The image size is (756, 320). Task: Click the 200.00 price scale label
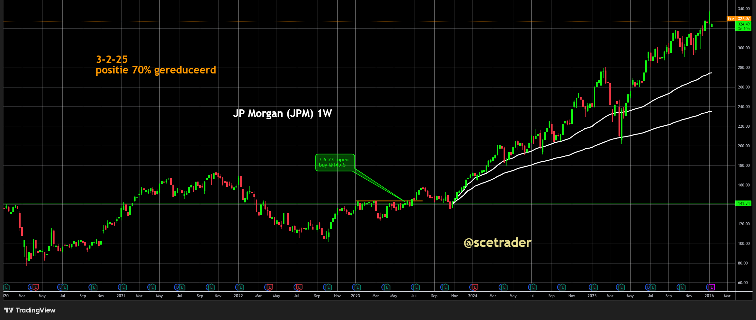click(x=744, y=146)
